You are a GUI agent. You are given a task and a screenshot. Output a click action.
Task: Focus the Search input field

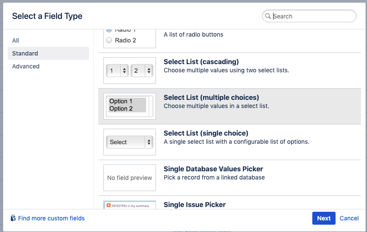click(309, 16)
